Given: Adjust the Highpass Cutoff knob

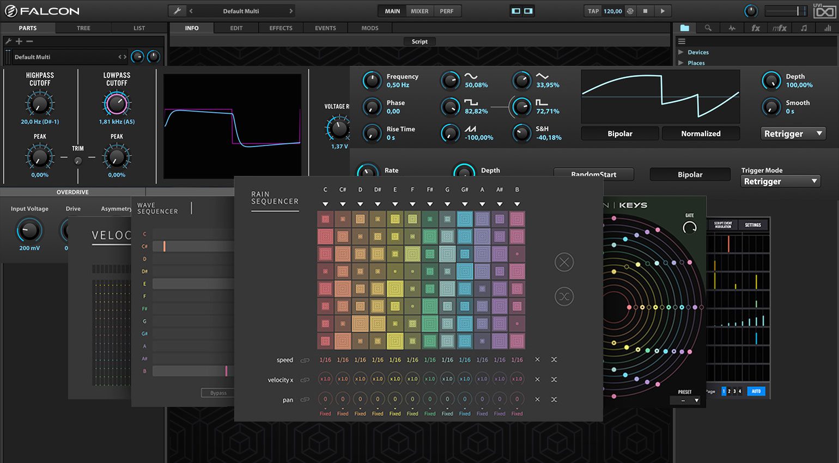Looking at the screenshot, I should [x=40, y=103].
